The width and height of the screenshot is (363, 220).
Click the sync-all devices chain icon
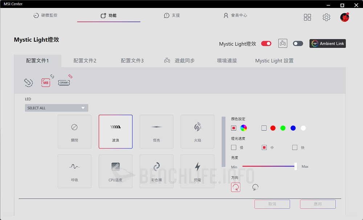(28, 82)
